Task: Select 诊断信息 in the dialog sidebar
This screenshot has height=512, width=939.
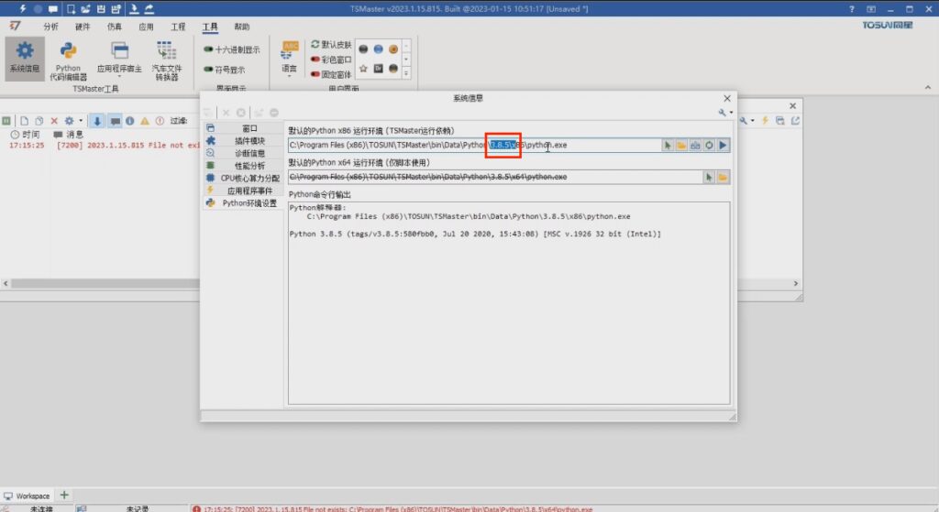Action: (249, 153)
